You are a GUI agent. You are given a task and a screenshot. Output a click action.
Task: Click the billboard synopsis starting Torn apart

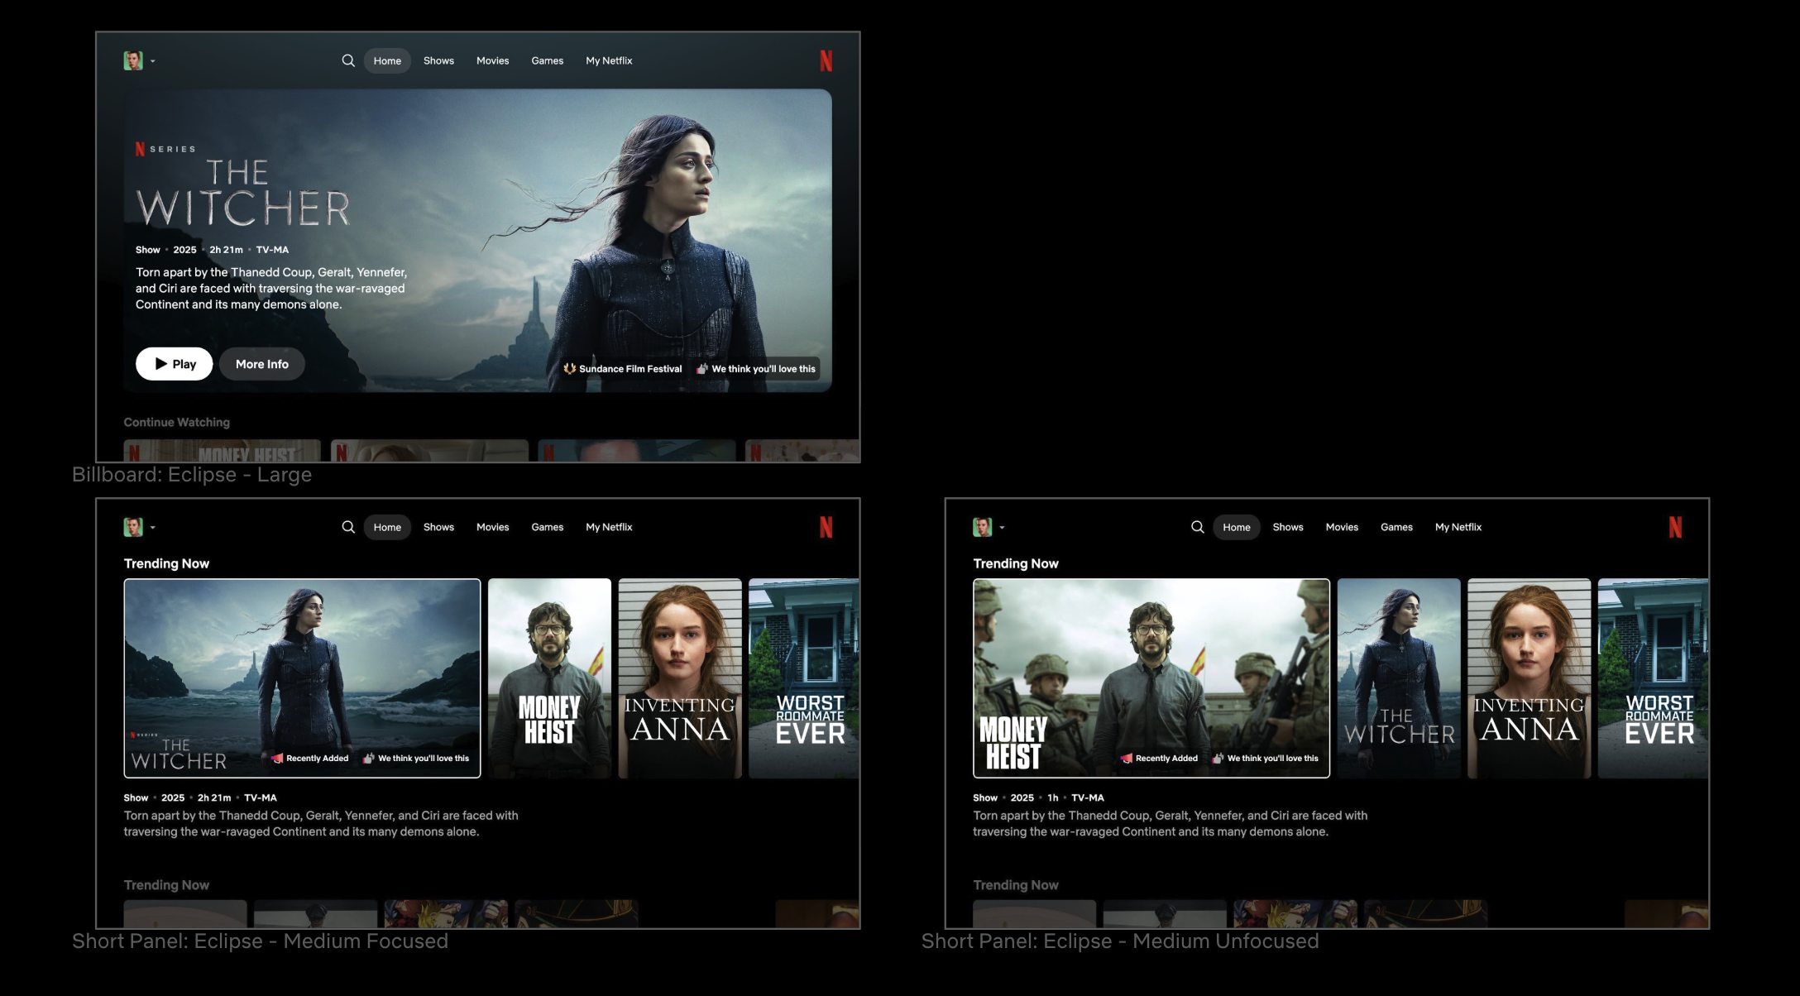pyautogui.click(x=271, y=288)
